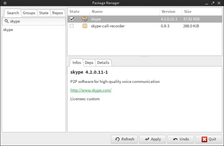Click version 4.2.0.11-1 in skype row
This screenshot has height=146, width=224.
(169, 19)
